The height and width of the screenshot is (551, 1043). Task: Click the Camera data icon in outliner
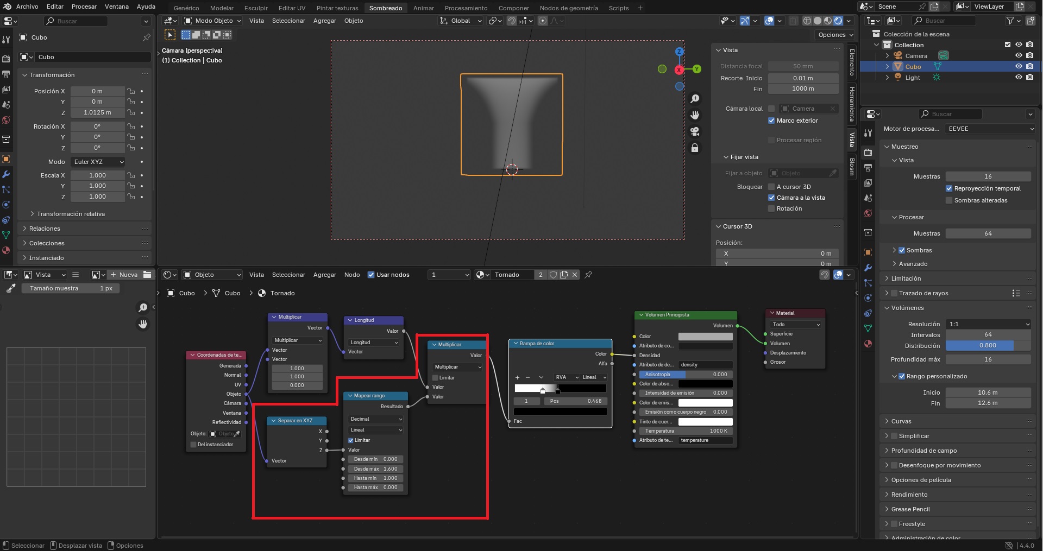click(x=944, y=56)
